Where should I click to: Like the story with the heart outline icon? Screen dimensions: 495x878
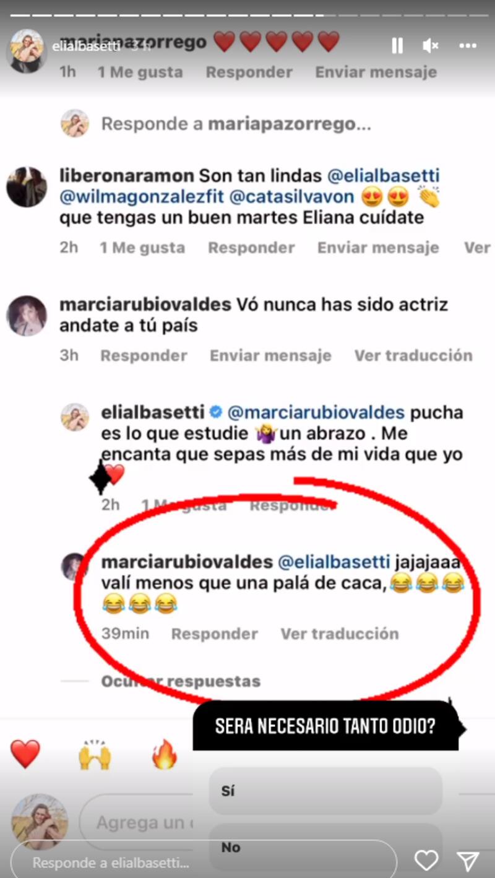pos(426,861)
